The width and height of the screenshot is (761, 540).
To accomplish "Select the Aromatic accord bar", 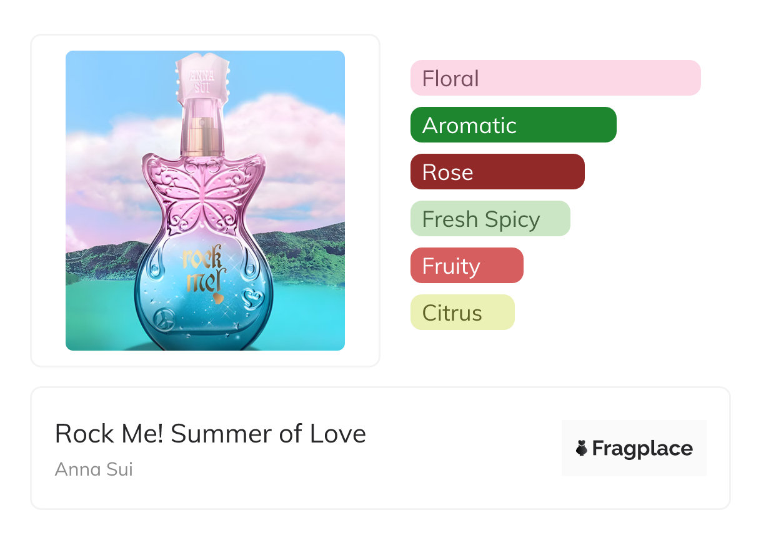I will 513,125.
